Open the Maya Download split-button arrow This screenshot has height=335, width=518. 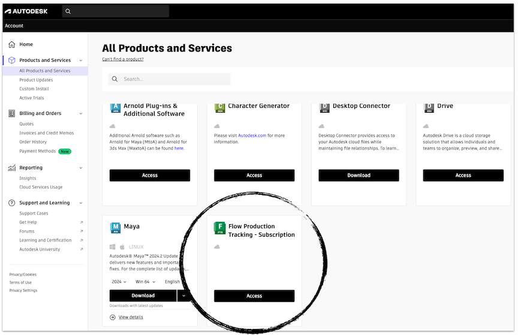pyautogui.click(x=183, y=295)
